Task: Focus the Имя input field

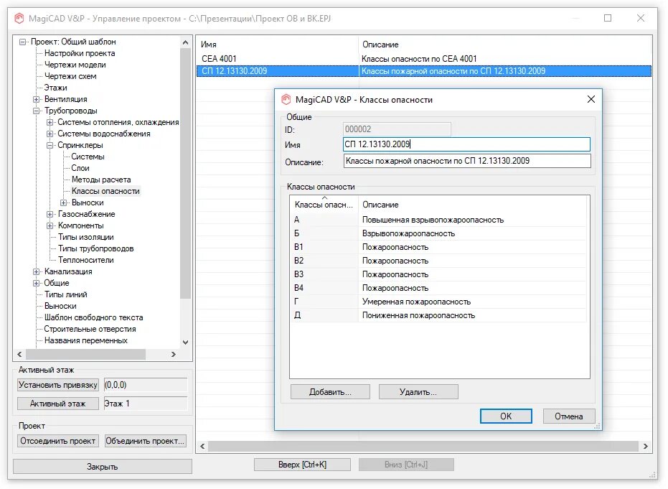Action: (x=466, y=144)
